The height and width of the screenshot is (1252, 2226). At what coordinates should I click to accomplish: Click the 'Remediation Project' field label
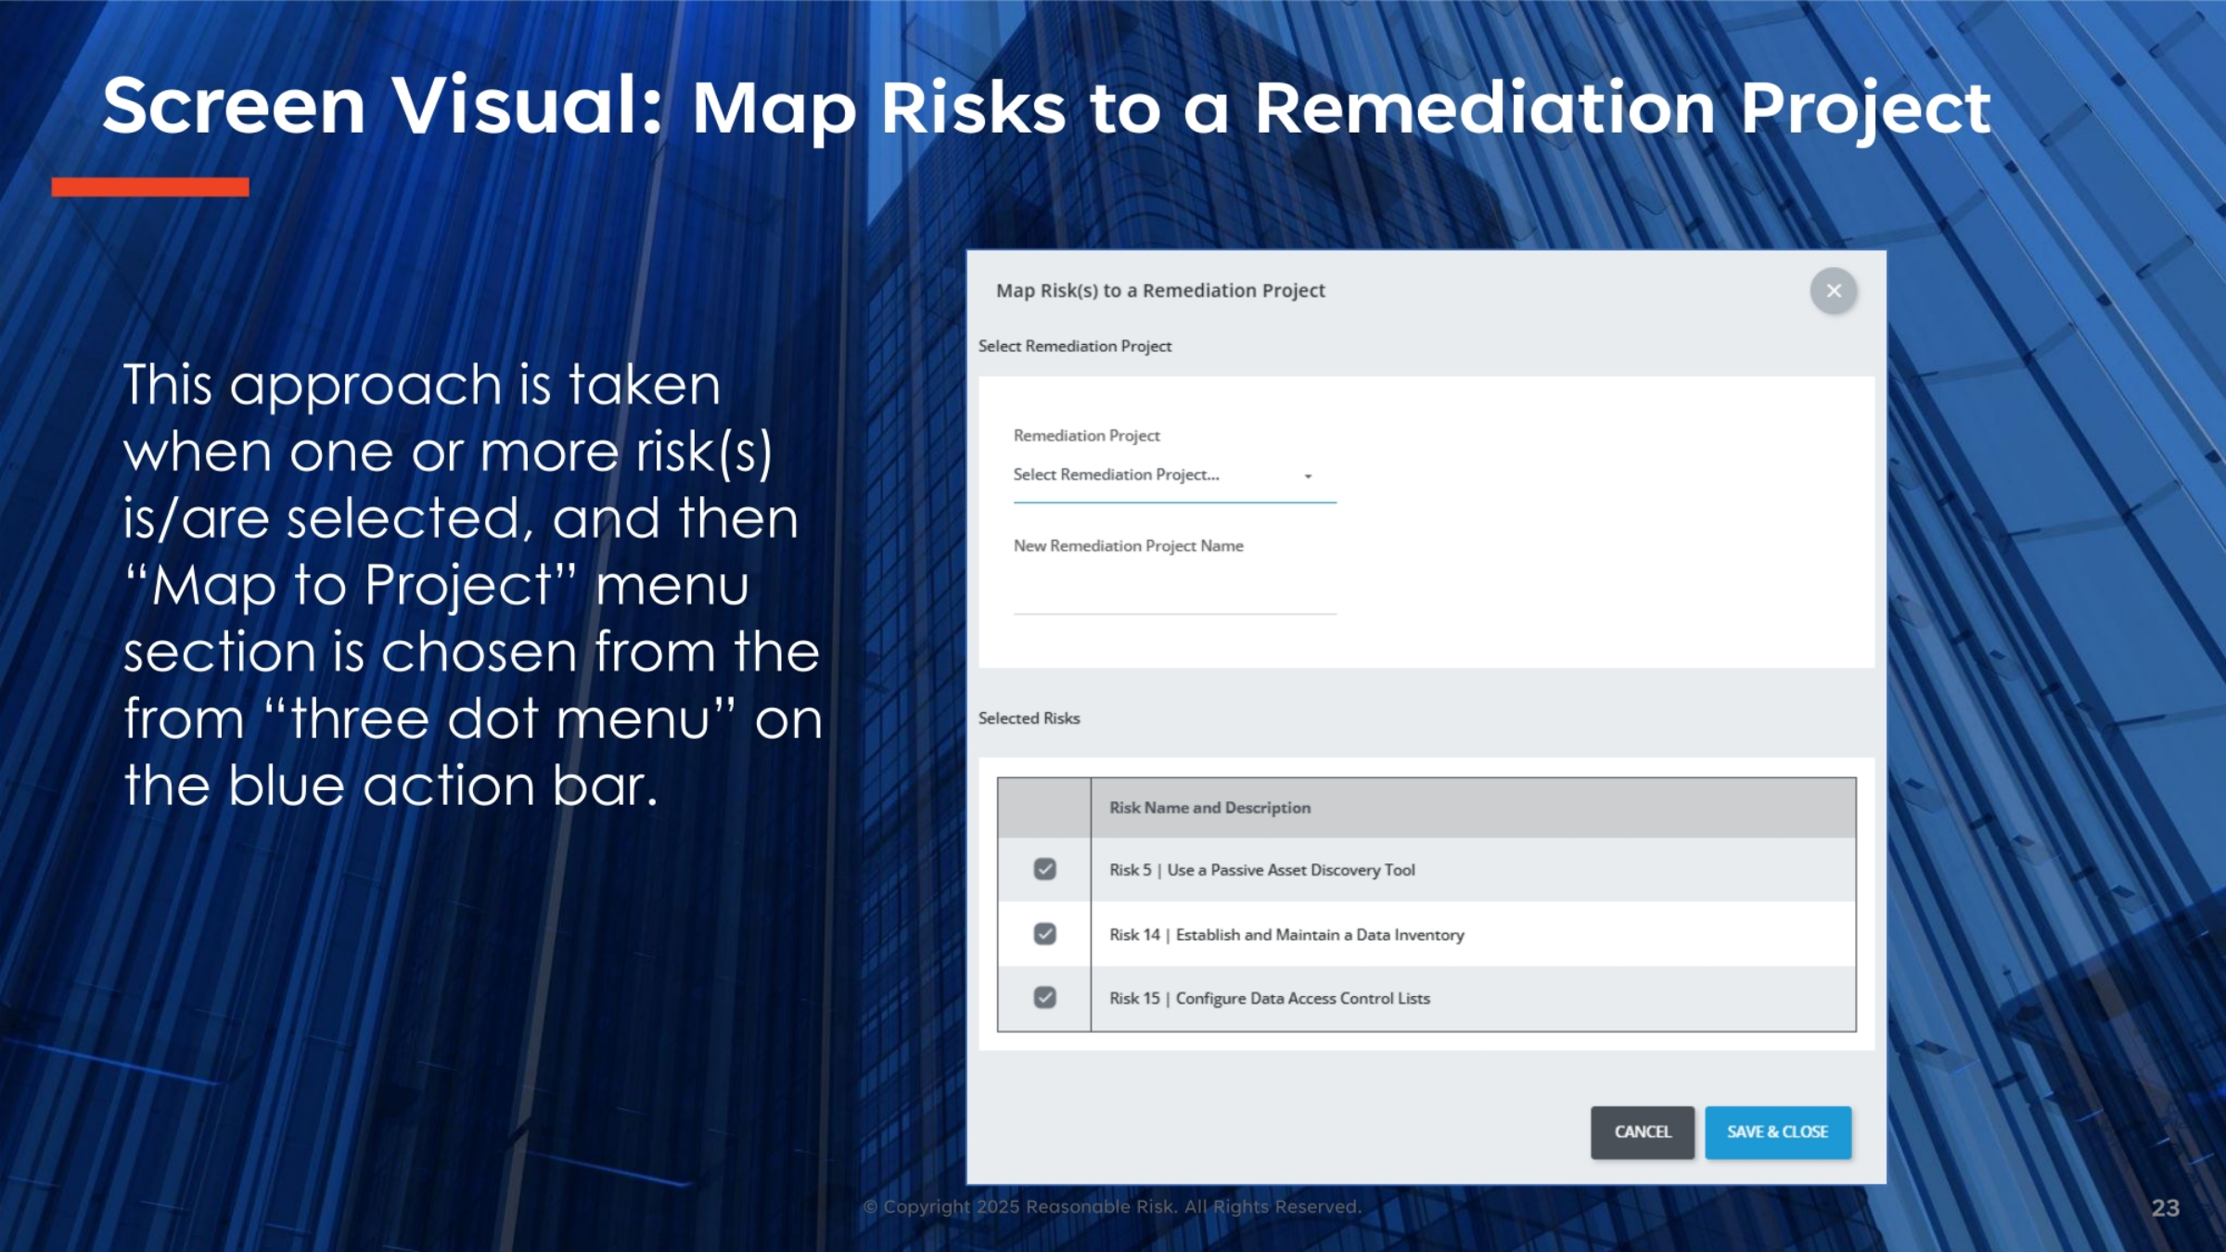point(1086,436)
